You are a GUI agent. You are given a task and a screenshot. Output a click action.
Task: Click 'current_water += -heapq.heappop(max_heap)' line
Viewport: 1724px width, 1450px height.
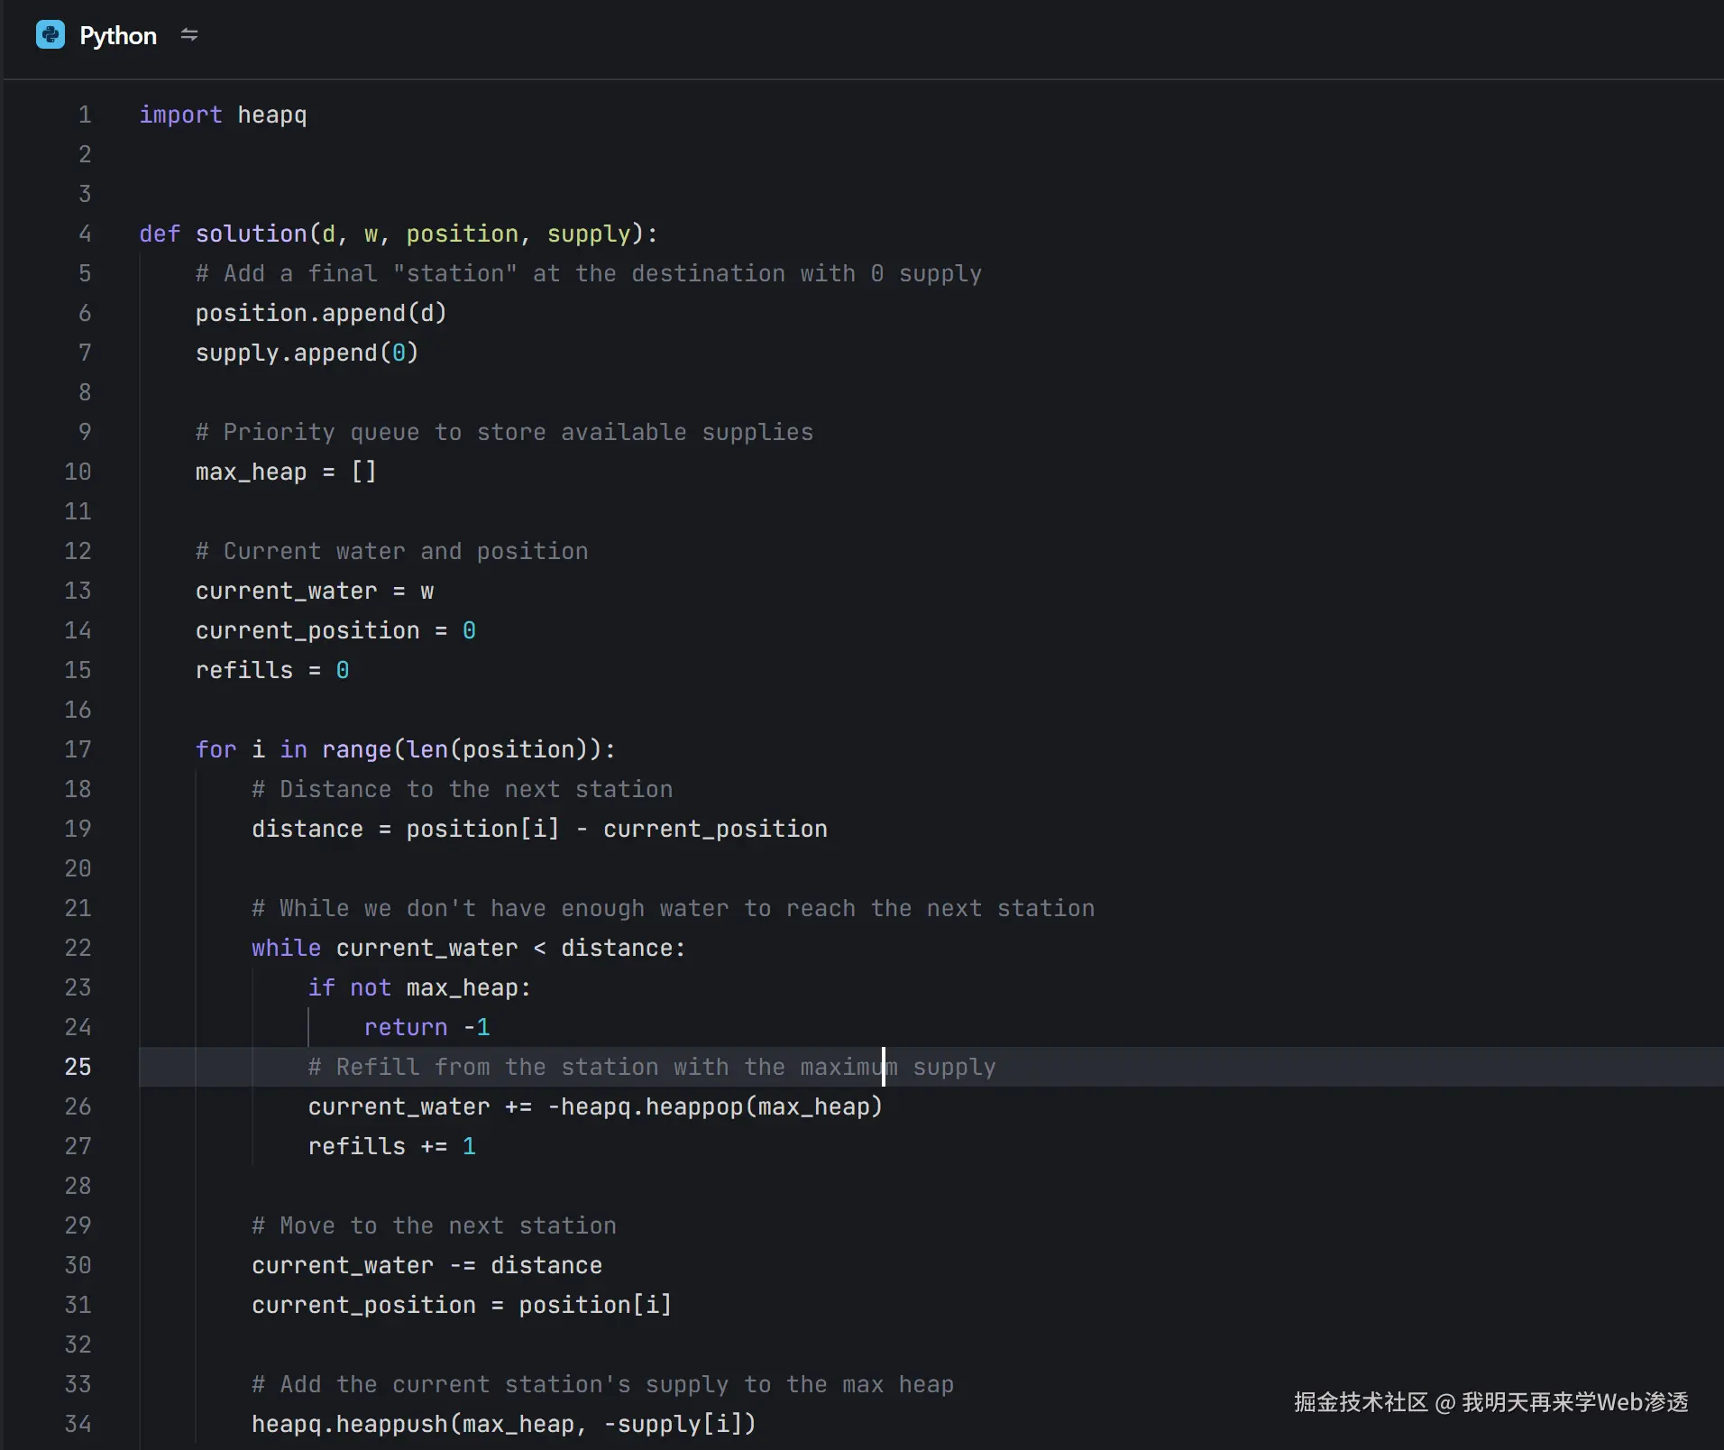[595, 1106]
